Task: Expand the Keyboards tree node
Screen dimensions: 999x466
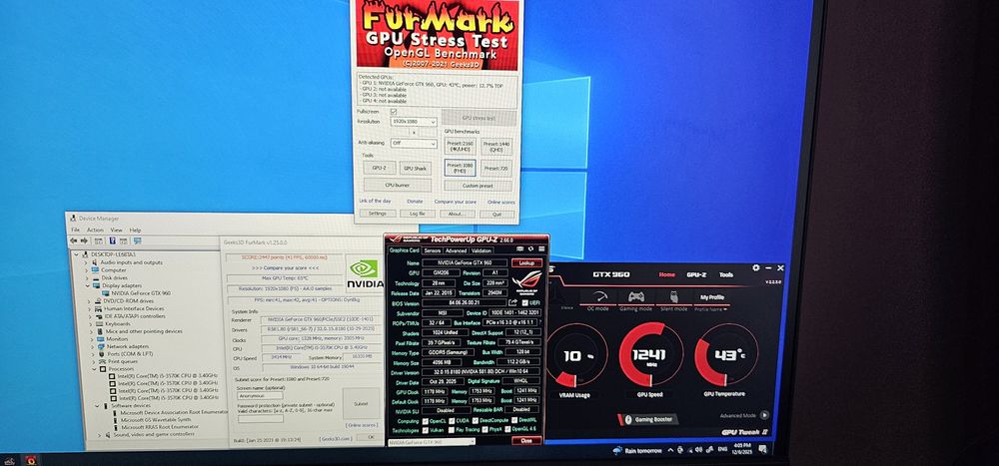Action: [x=89, y=323]
